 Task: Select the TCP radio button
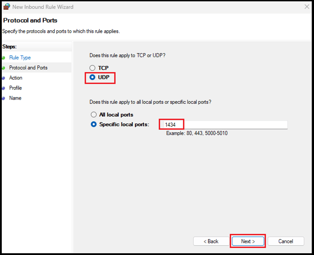pyautogui.click(x=93, y=68)
